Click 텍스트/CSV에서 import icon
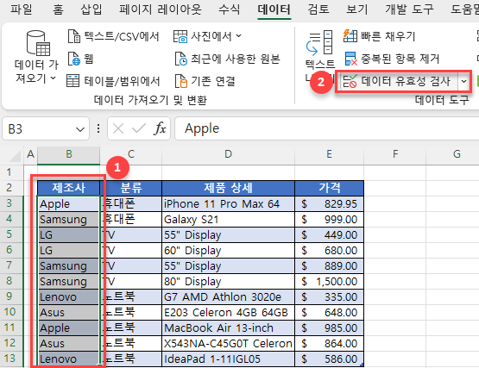Screen dimensions: 479x368 [x=73, y=36]
